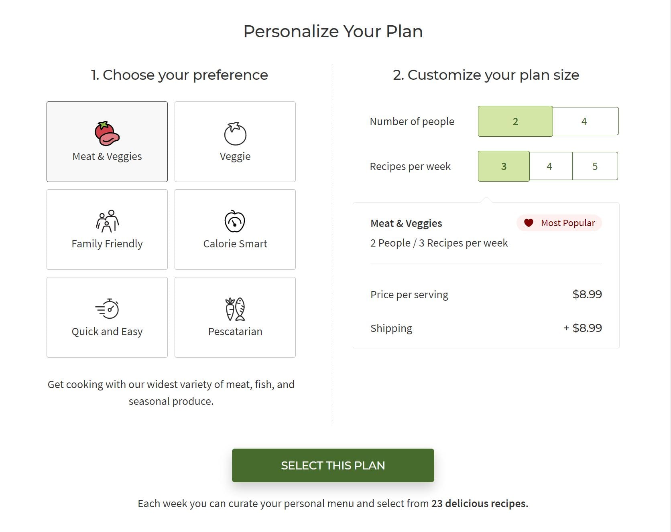Click the Shipping price value
This screenshot has width=671, height=532.
pyautogui.click(x=583, y=328)
